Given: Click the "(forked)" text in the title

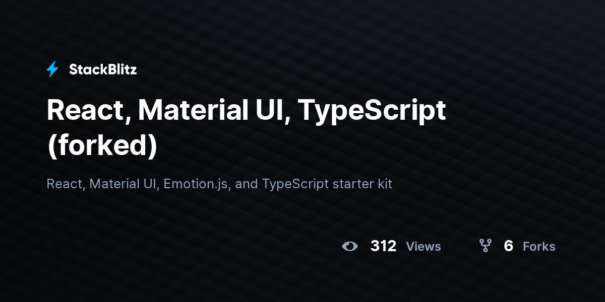Looking at the screenshot, I should 102,145.
